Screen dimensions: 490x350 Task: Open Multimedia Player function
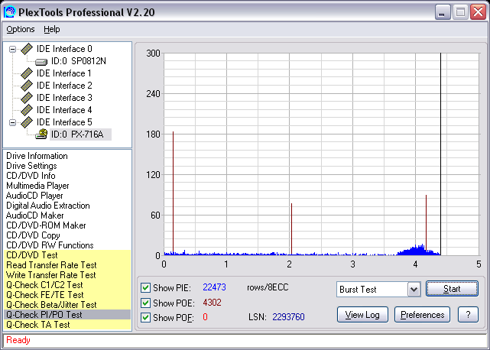tap(37, 186)
